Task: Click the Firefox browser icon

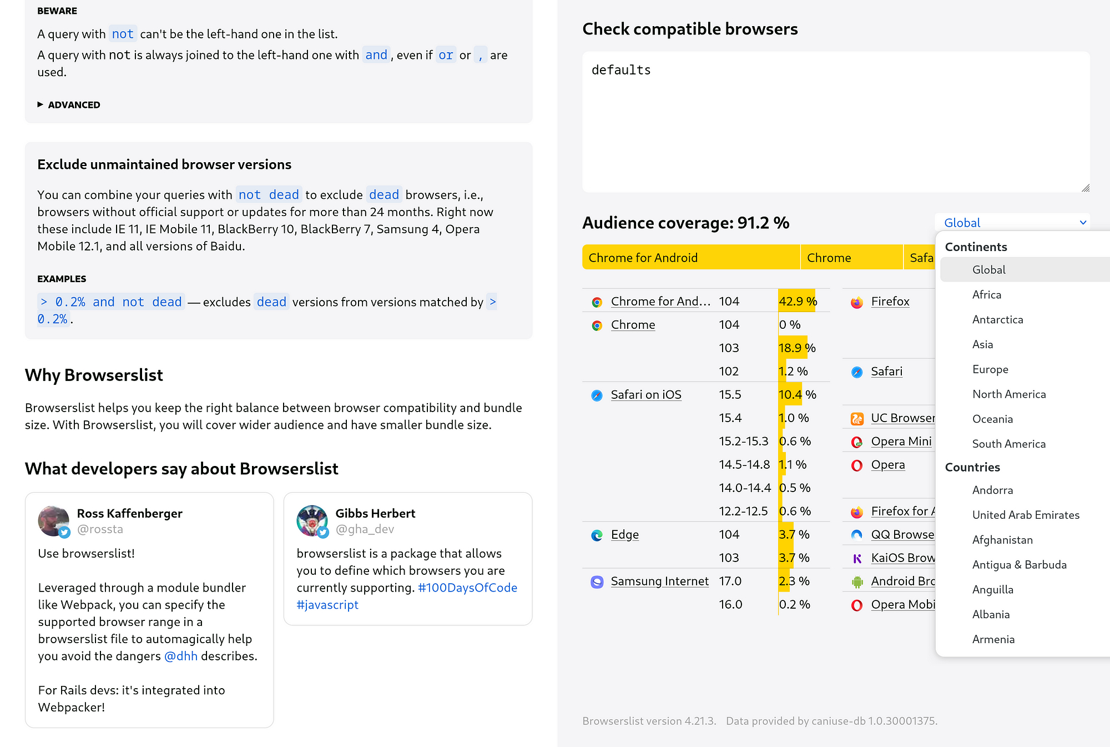Action: pyautogui.click(x=857, y=302)
